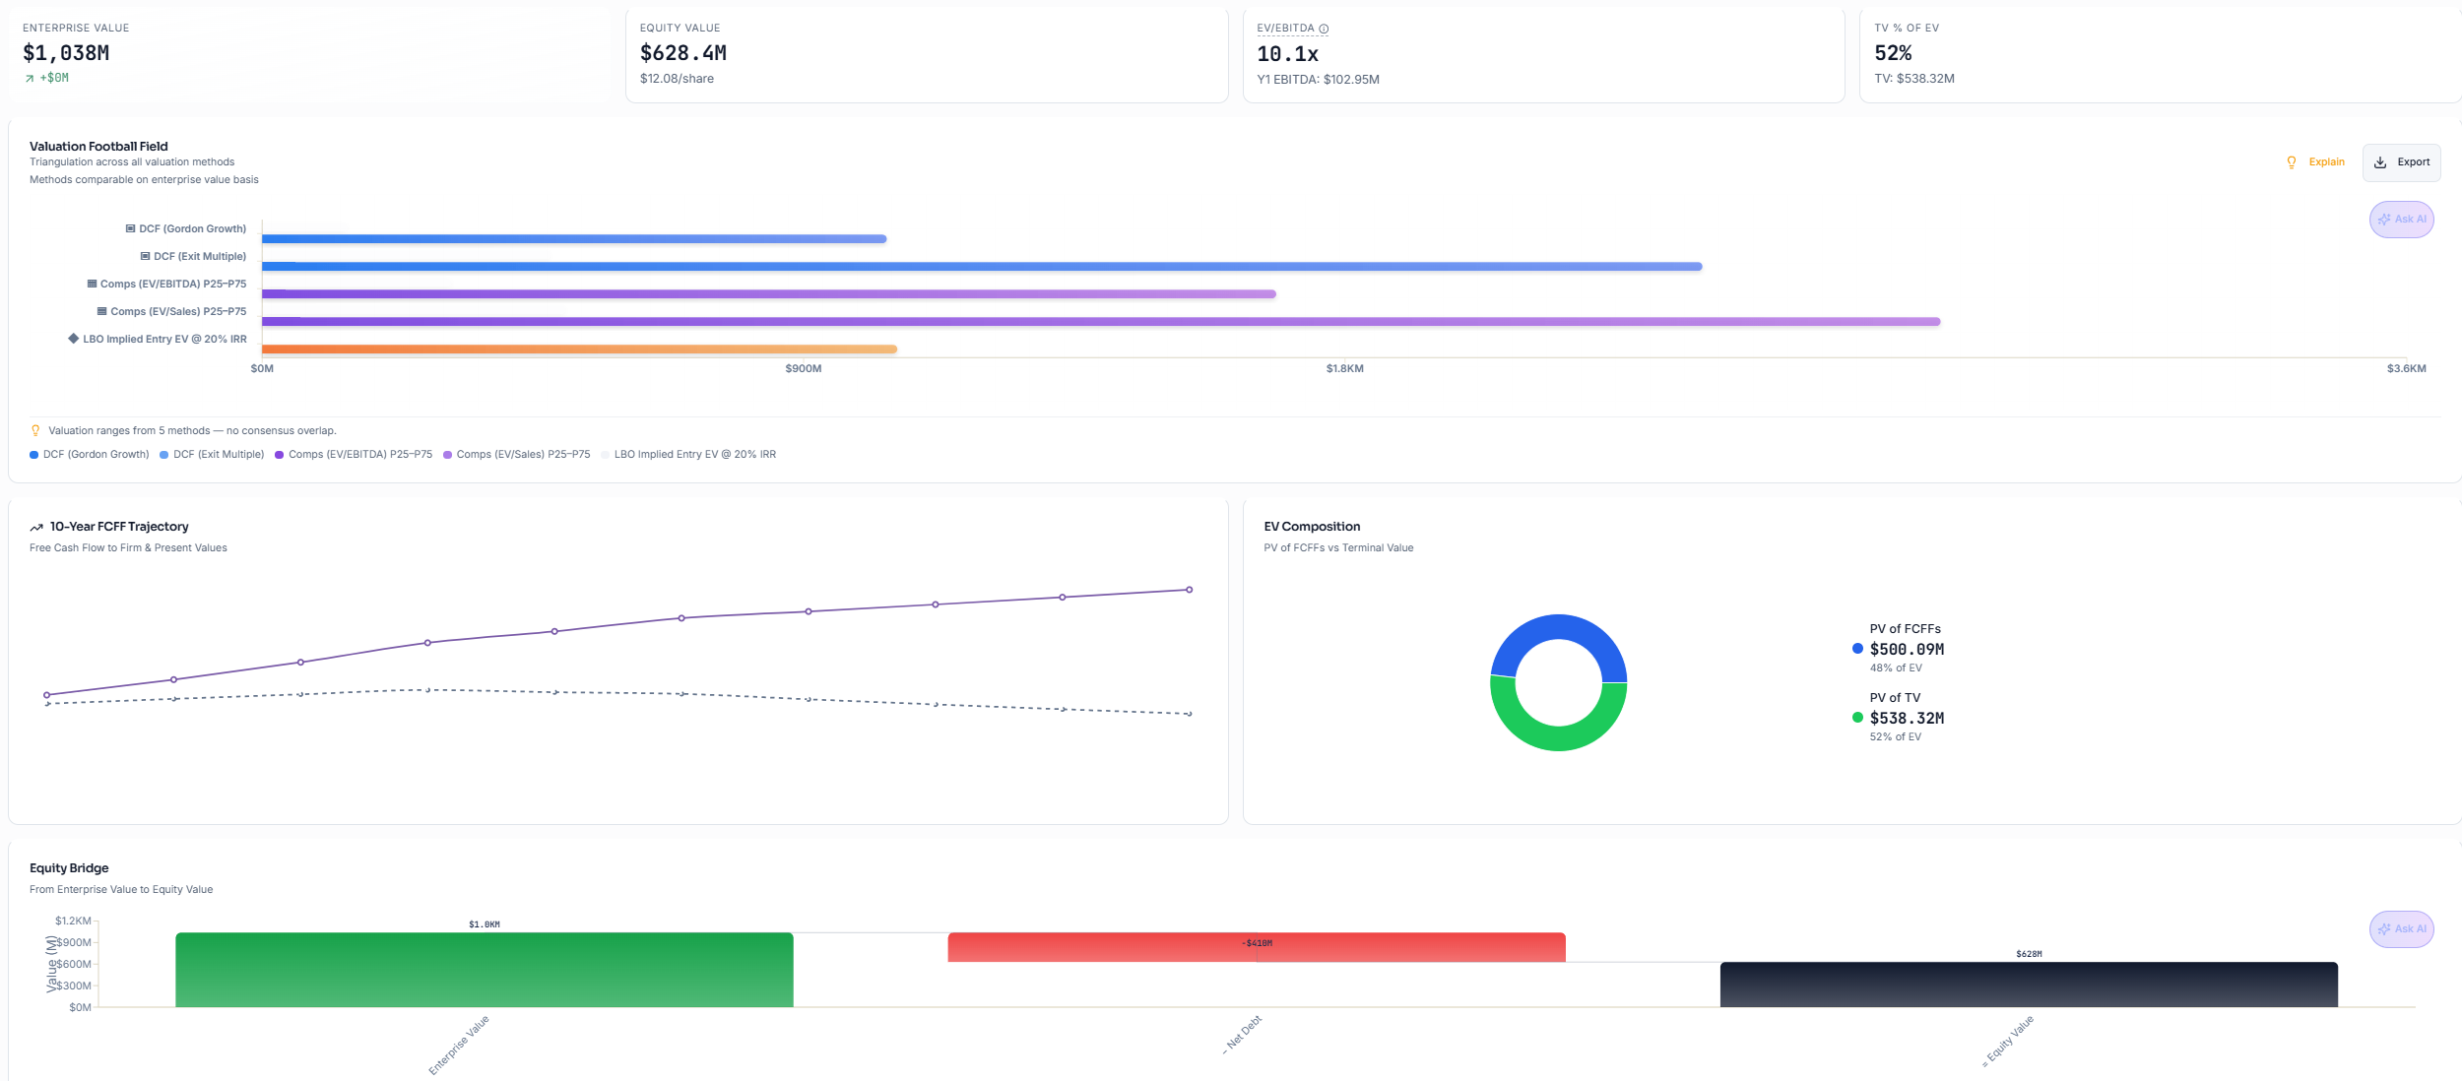Click the red Net Debt bar in Equity Bridge
Image resolution: width=2462 pixels, height=1081 pixels.
(x=1257, y=947)
